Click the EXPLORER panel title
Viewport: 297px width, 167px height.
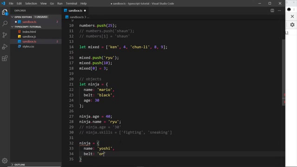coord(20,11)
